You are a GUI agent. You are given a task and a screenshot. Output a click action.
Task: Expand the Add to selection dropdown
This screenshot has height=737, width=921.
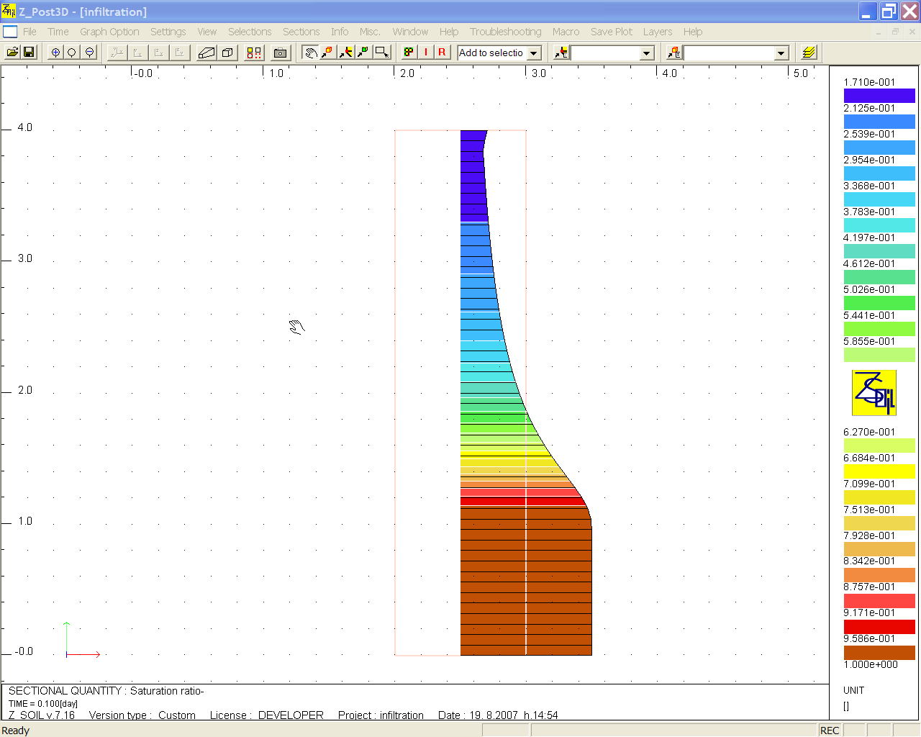(x=534, y=53)
